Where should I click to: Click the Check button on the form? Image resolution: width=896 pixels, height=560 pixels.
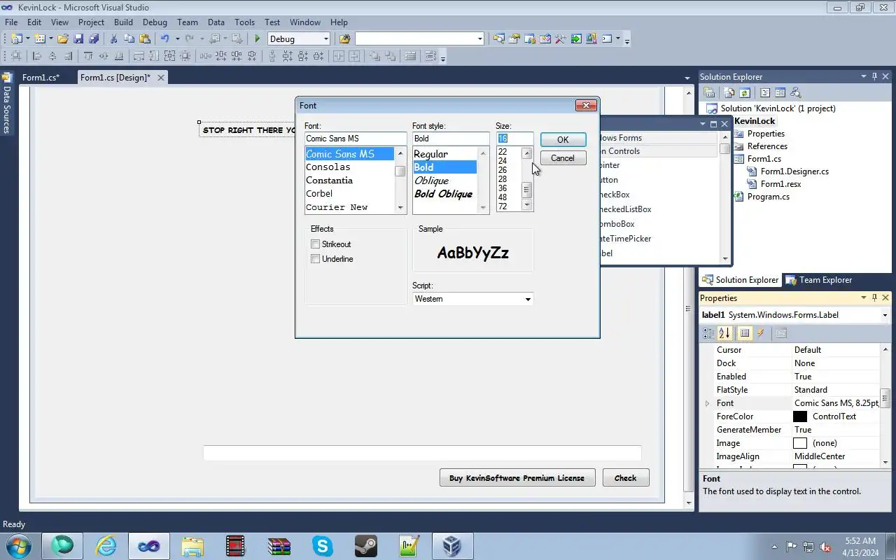coord(626,478)
